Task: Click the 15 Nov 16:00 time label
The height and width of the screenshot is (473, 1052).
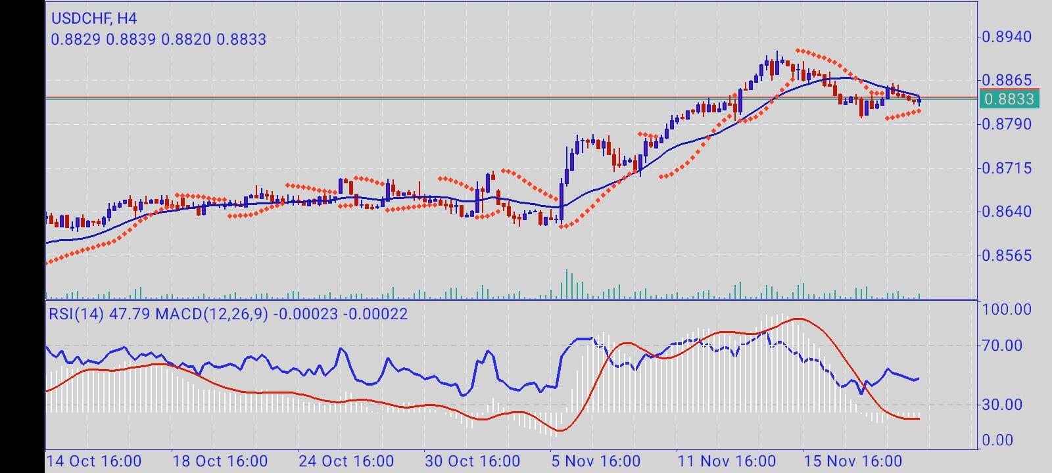Action: coord(852,461)
